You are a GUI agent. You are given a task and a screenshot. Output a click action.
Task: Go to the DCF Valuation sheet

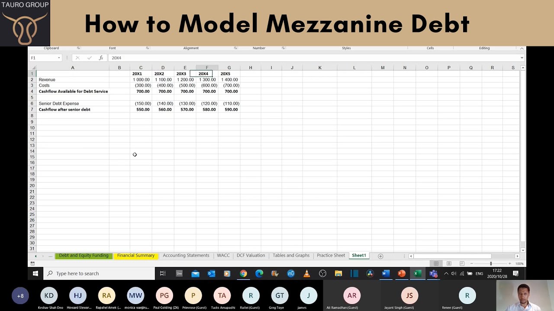click(251, 256)
